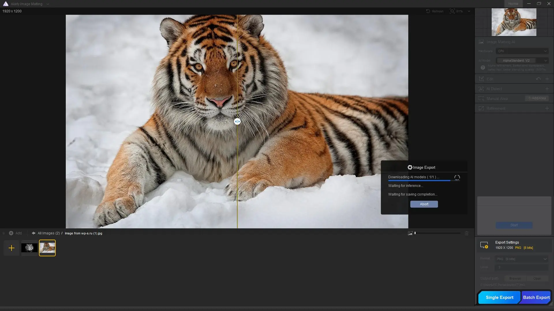Open the Refinement tool icon
Screen dimensions: 554x311
[481, 108]
